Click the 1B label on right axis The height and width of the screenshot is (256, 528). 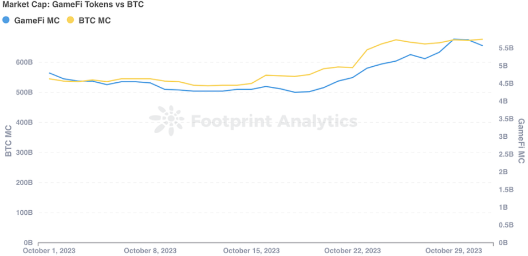(503, 207)
